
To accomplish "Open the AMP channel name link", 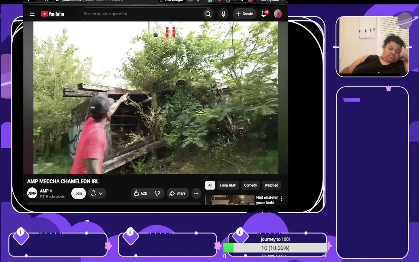I will pos(44,191).
